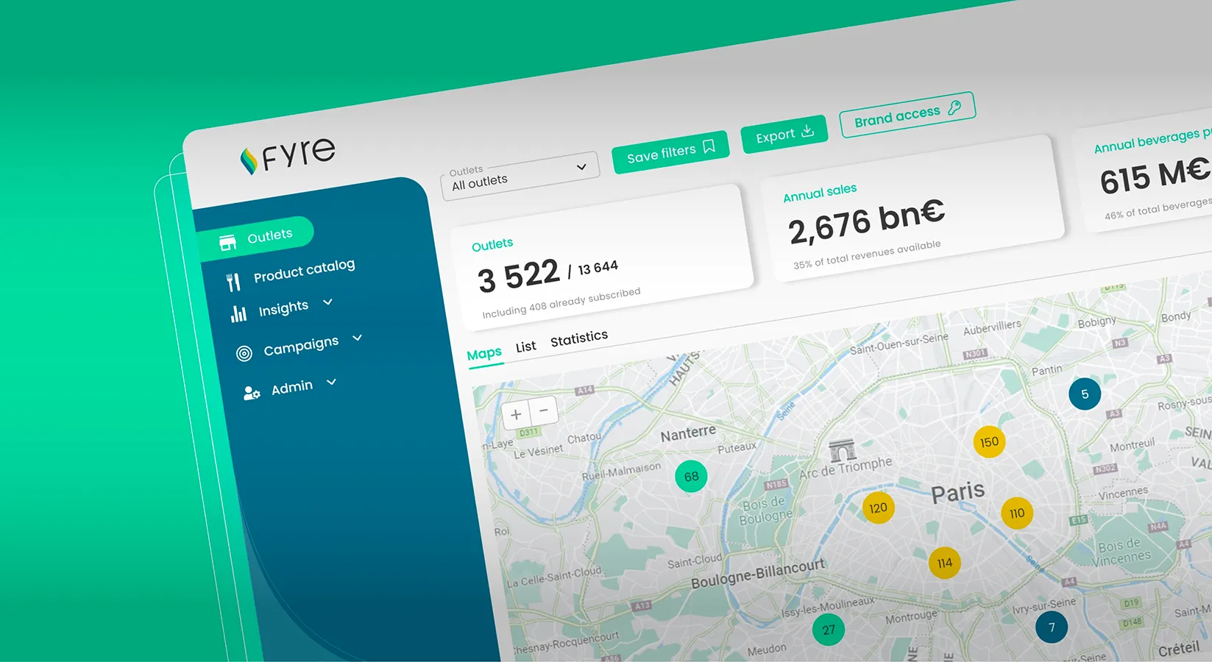Click the Nanterre label on map
Screen dimensions: 1212x662
[x=688, y=433]
